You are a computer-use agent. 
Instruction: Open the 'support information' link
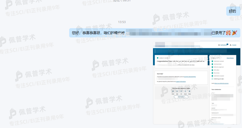coord(181,81)
